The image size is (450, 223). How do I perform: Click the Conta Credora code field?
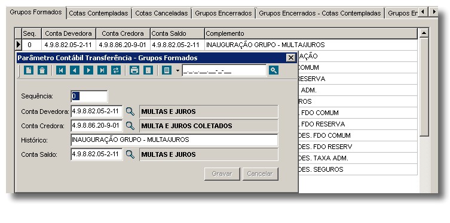pyautogui.click(x=97, y=126)
